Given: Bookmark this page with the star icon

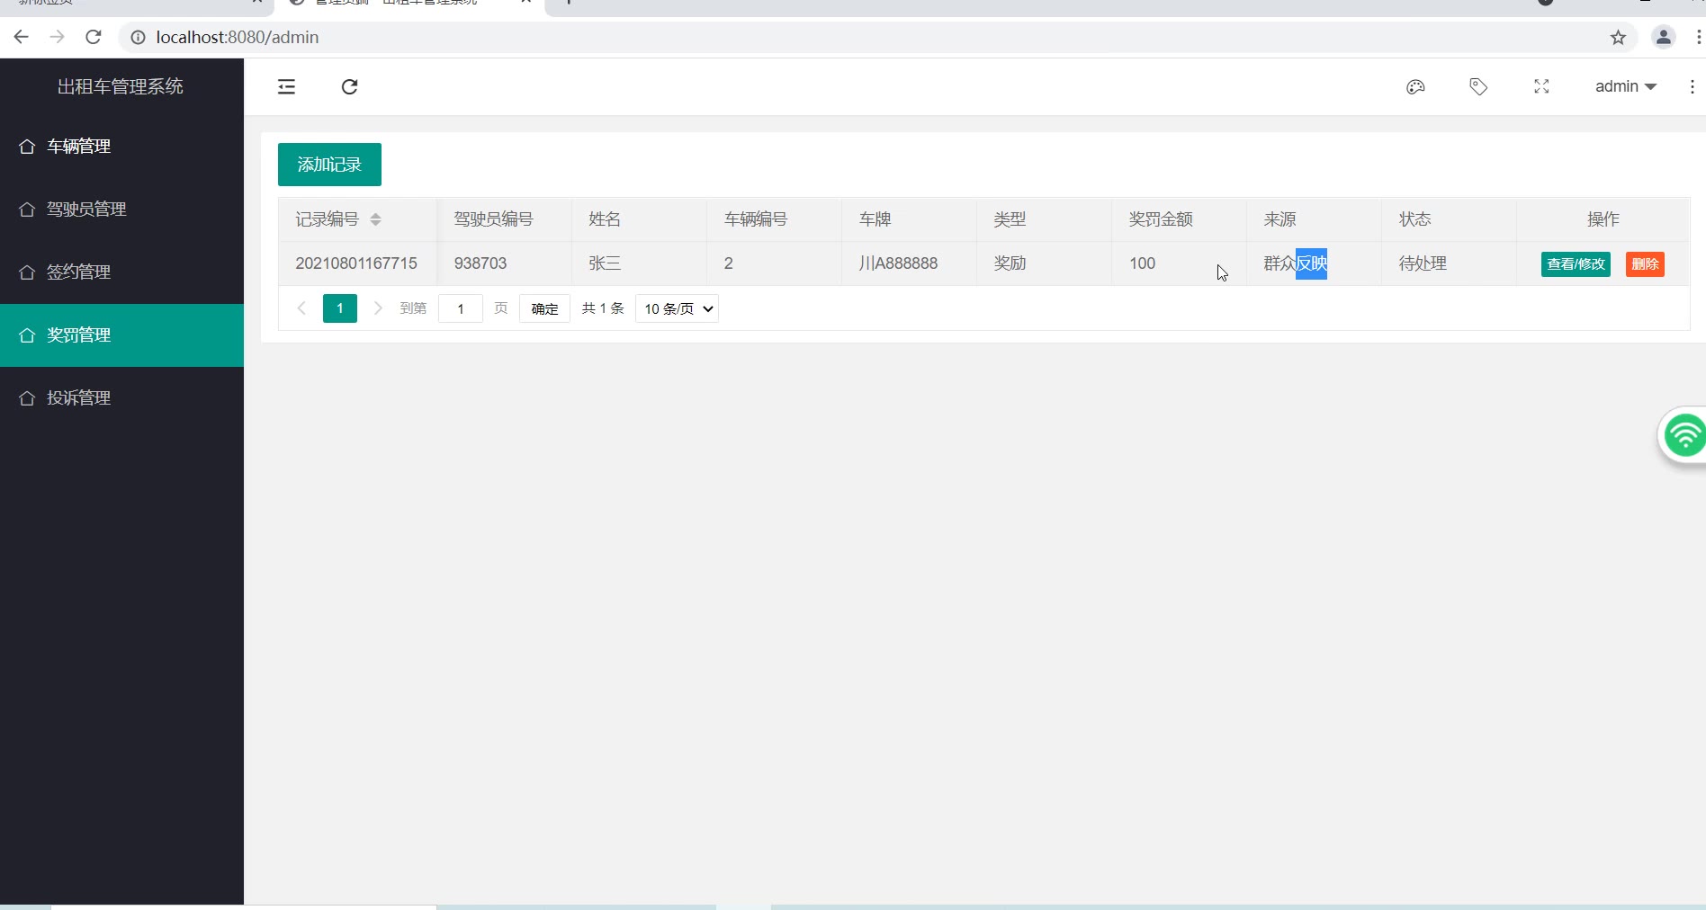Looking at the screenshot, I should [1619, 37].
